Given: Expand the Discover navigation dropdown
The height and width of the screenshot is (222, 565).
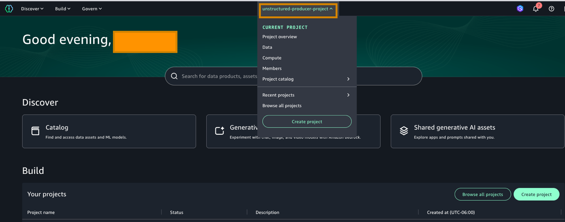Looking at the screenshot, I should [32, 9].
